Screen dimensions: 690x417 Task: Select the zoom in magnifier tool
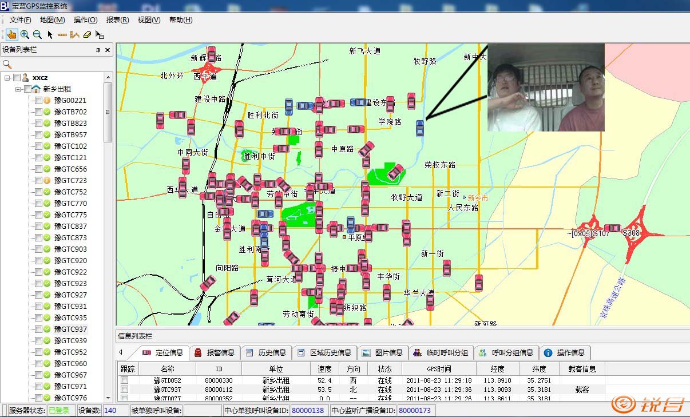point(25,34)
